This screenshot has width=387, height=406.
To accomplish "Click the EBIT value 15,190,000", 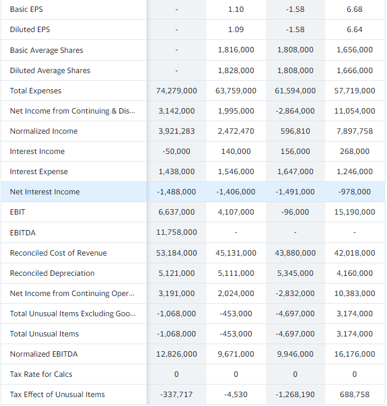I will click(354, 212).
